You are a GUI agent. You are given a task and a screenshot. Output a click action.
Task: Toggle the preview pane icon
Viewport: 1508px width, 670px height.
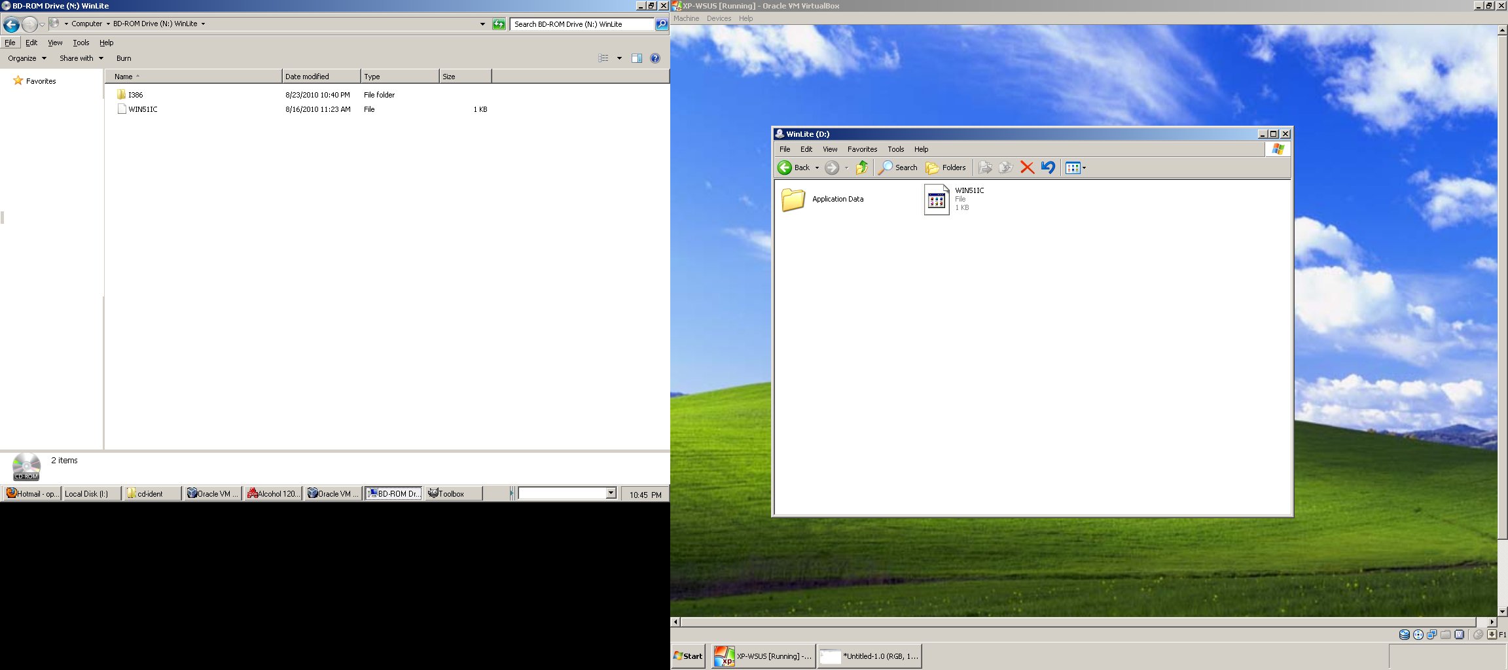[636, 58]
